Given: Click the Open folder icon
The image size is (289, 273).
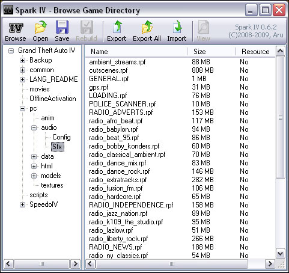Looking at the screenshot, I should click(40, 27).
